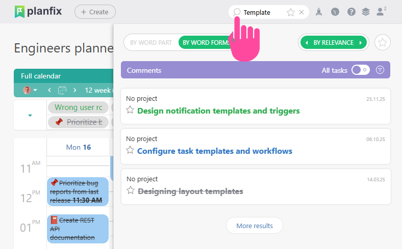402x249 pixels.
Task: Star the Design notification templates task
Action: pos(130,110)
